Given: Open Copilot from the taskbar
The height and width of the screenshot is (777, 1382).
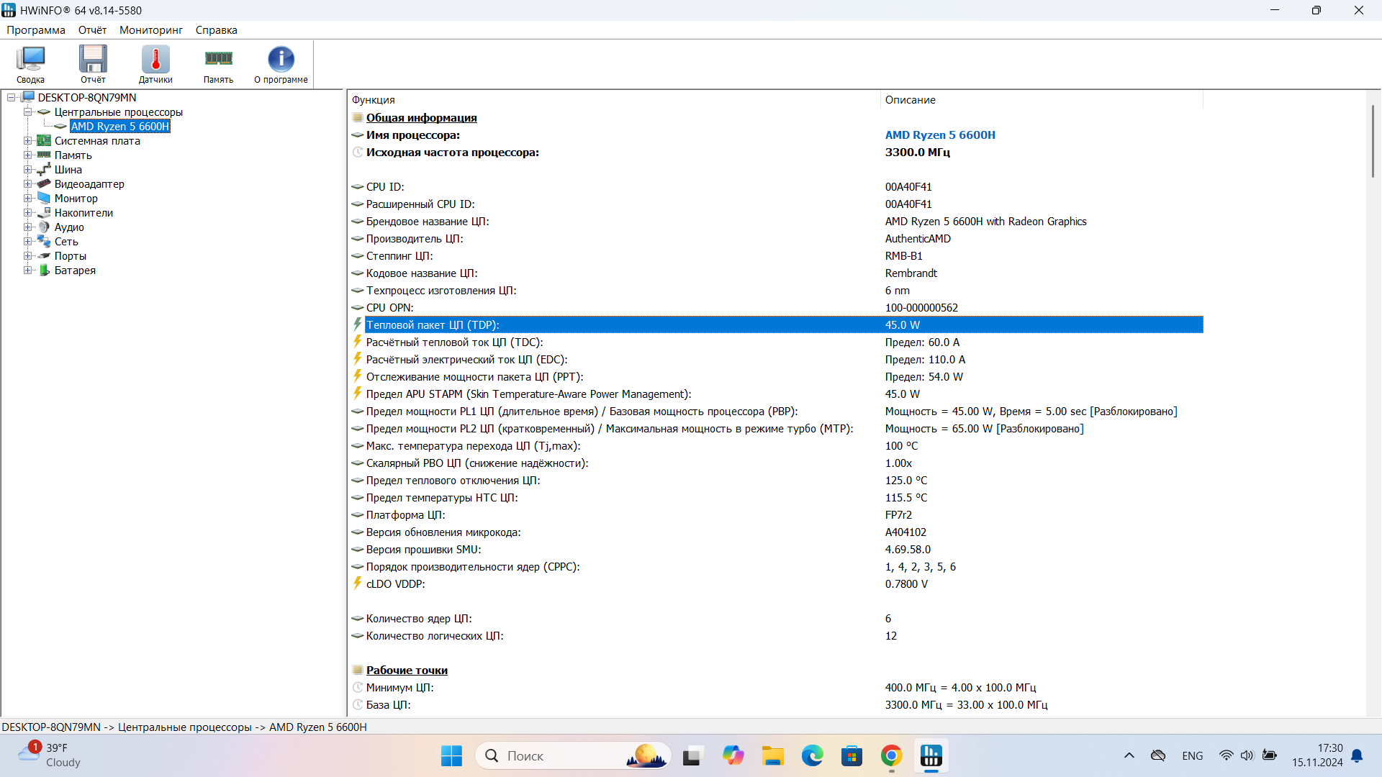Looking at the screenshot, I should click(x=733, y=756).
